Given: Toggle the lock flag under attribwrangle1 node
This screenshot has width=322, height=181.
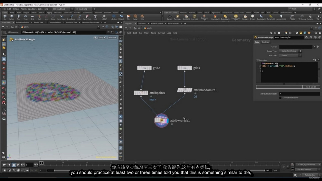Looking at the screenshot, I should [x=172, y=124].
